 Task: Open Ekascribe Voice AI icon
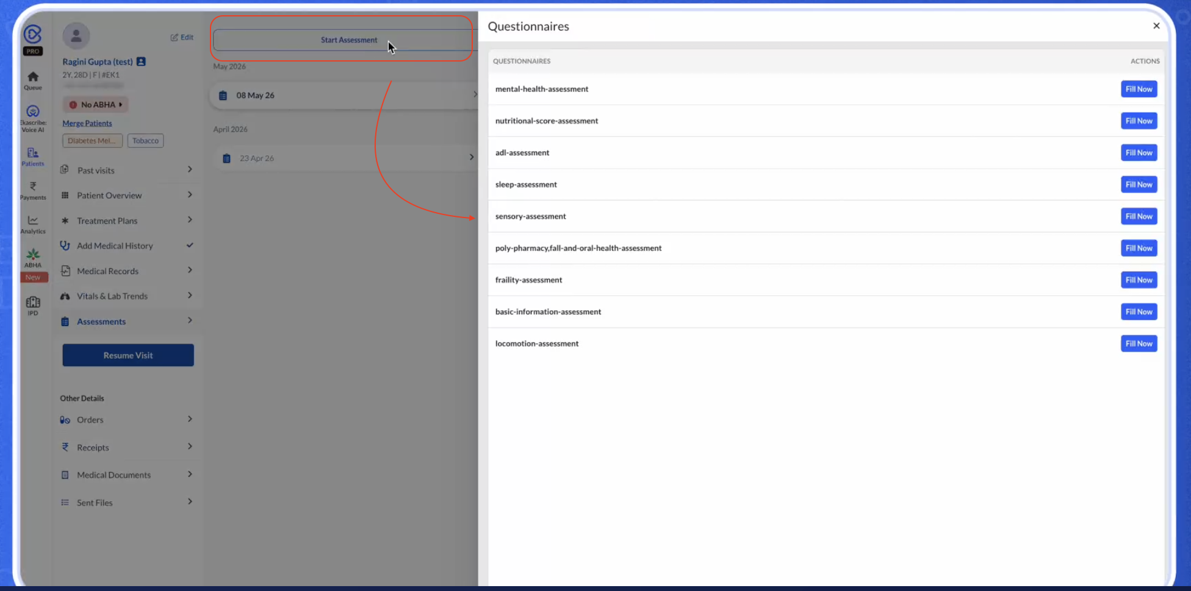(x=33, y=111)
